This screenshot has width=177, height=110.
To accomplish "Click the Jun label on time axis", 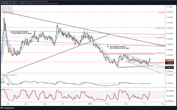I will click(26, 104).
